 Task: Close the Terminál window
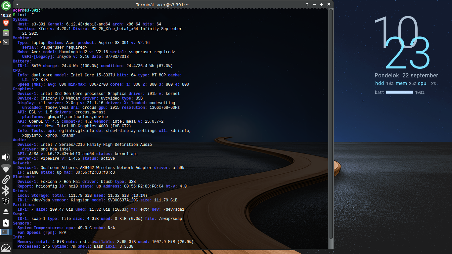point(329,4)
